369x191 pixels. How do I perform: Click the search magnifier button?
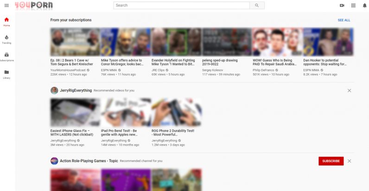[257, 6]
